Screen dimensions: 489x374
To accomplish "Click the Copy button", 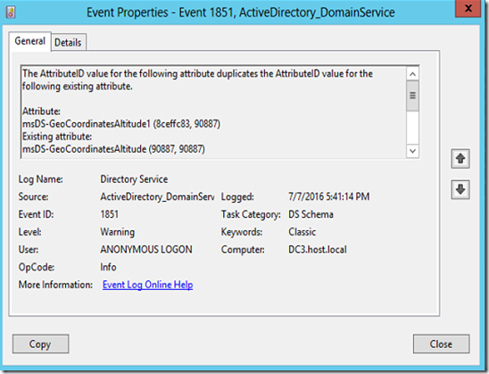I will pyautogui.click(x=40, y=344).
